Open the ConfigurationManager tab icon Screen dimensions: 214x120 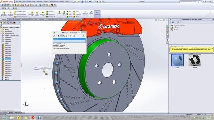pyautogui.click(x=8, y=23)
